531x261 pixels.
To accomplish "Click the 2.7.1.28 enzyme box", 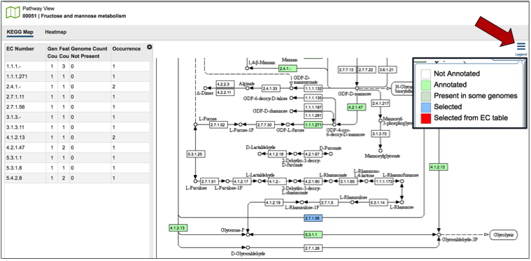I will point(313,249).
